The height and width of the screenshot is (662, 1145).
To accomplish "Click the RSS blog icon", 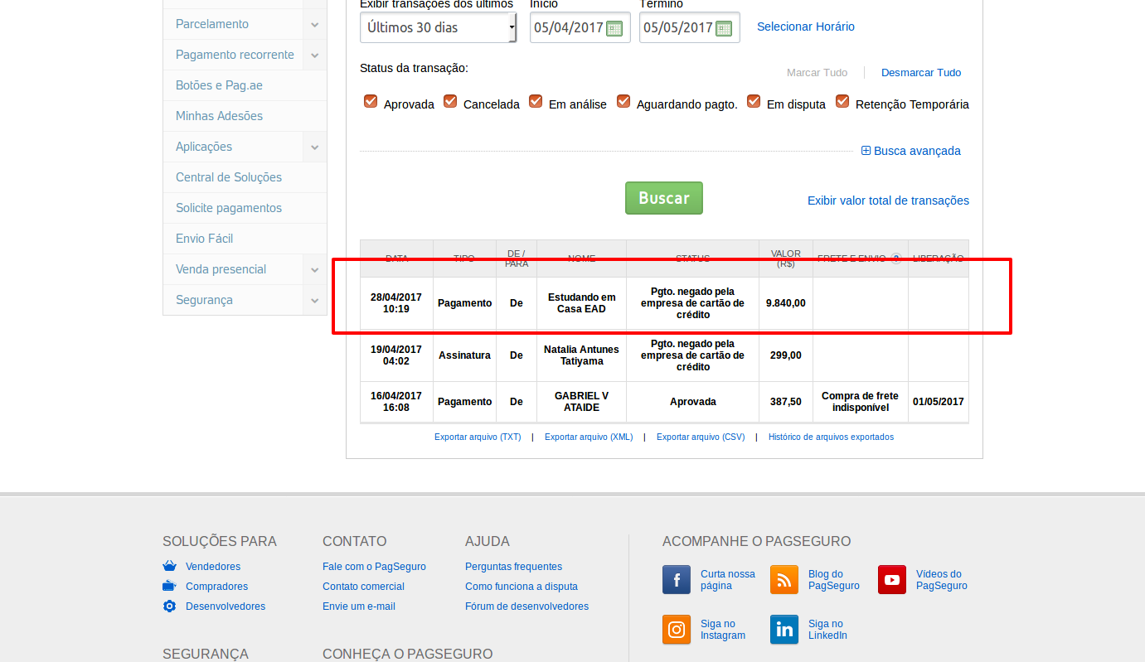I will click(x=784, y=580).
